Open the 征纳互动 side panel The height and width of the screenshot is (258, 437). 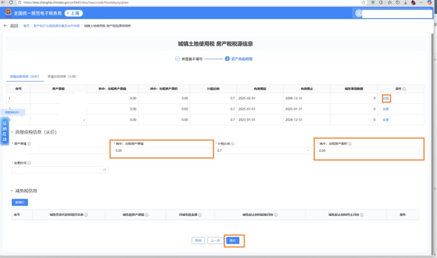[x=5, y=132]
